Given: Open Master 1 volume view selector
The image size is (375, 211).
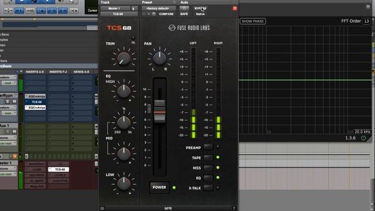Looking at the screenshot, I should point(8,168).
